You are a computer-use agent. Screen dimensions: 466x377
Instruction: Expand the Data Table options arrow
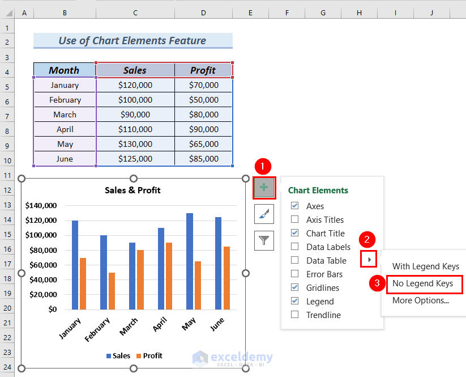click(x=369, y=259)
